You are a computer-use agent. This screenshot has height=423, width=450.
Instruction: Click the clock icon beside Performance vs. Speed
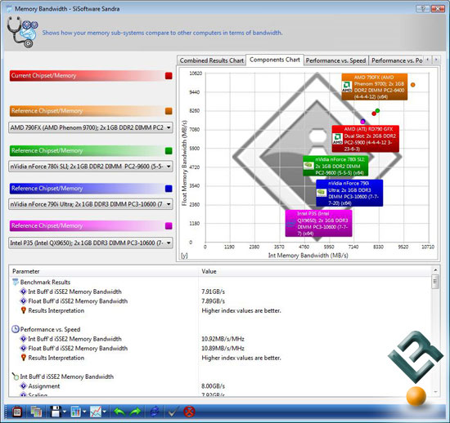click(x=16, y=329)
